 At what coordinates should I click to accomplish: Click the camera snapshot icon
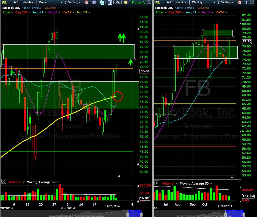[x=118, y=2]
